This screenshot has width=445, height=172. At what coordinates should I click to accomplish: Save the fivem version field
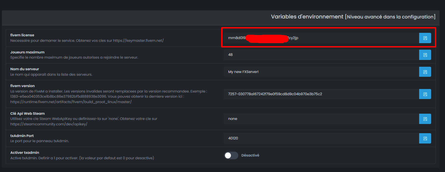click(x=425, y=94)
